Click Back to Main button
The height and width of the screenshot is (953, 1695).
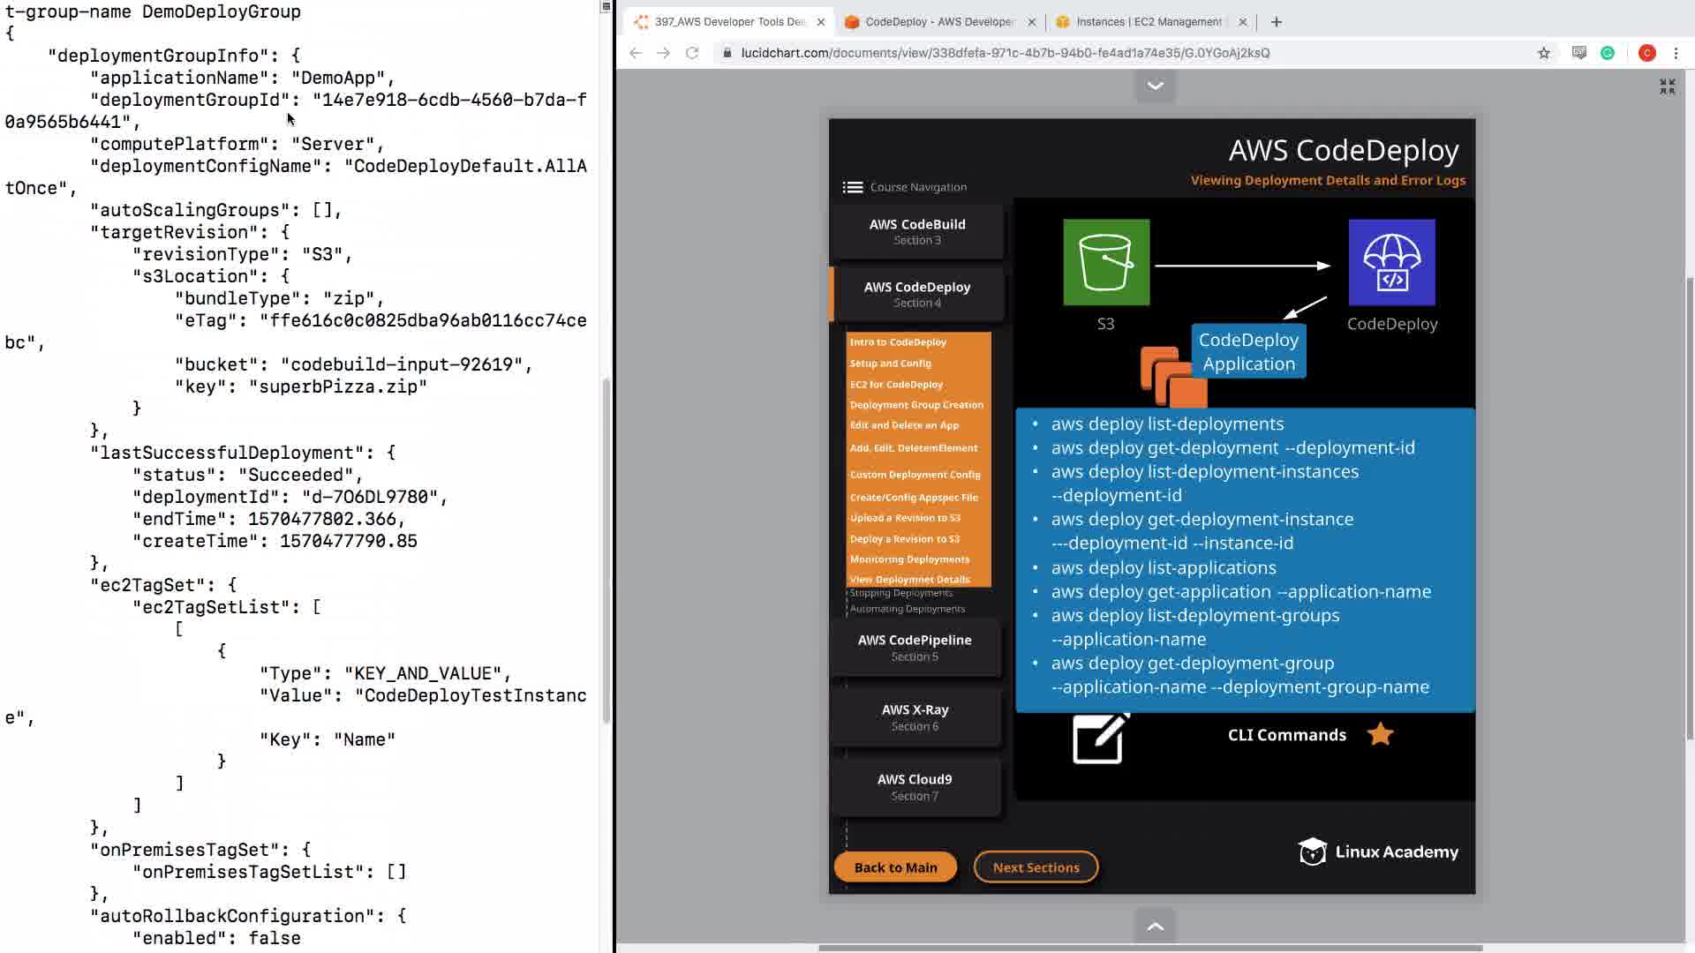click(895, 867)
